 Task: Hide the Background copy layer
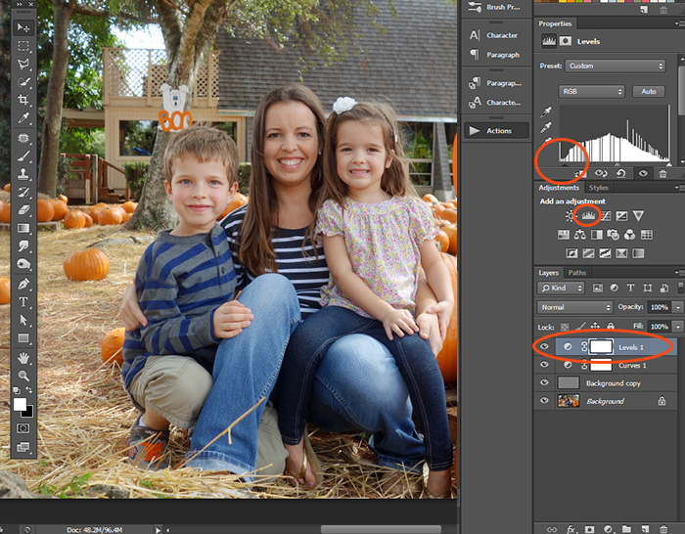[x=544, y=382]
